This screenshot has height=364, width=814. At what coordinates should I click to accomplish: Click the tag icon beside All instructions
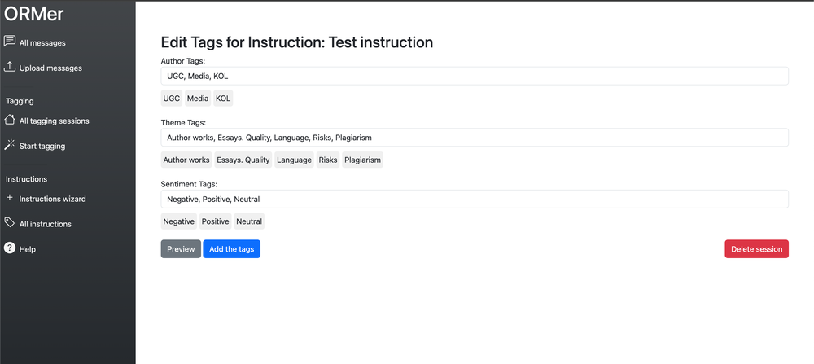(x=10, y=223)
